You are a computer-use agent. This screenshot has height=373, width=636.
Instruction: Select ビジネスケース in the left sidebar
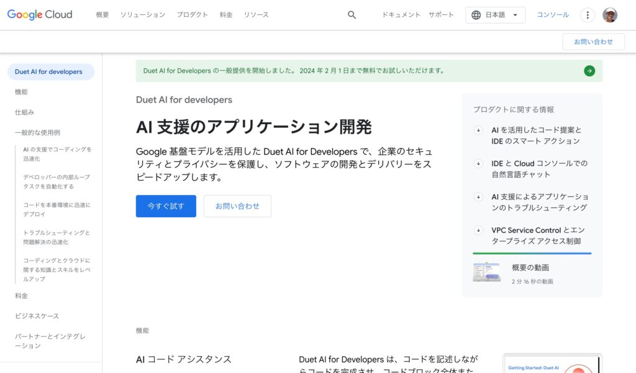[x=37, y=316]
